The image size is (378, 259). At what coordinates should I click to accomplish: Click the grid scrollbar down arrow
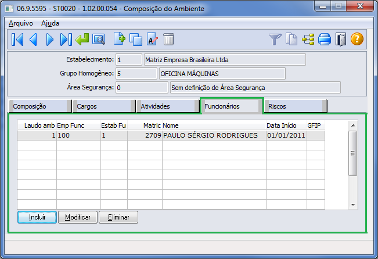353,205
